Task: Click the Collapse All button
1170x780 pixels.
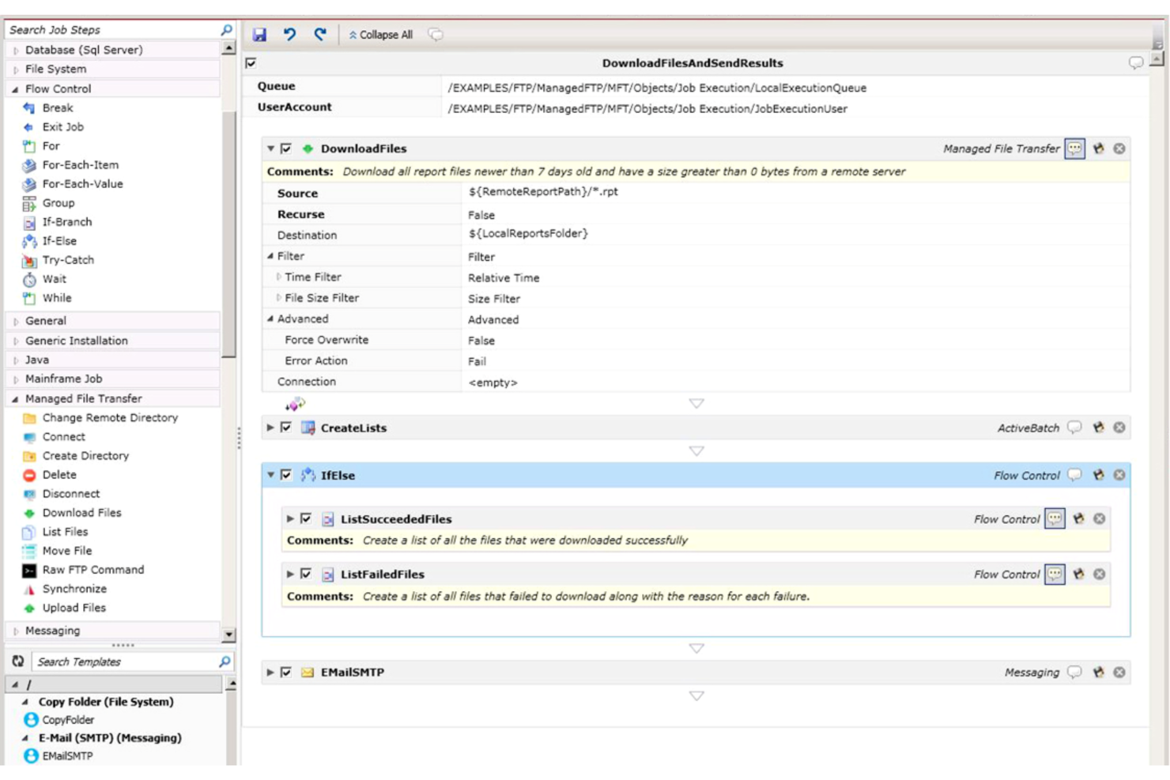Action: pyautogui.click(x=381, y=35)
